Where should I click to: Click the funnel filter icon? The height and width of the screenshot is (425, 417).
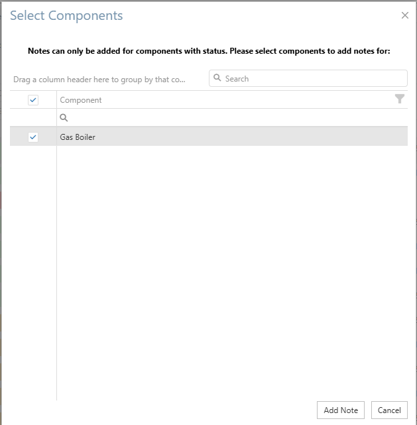(x=399, y=99)
